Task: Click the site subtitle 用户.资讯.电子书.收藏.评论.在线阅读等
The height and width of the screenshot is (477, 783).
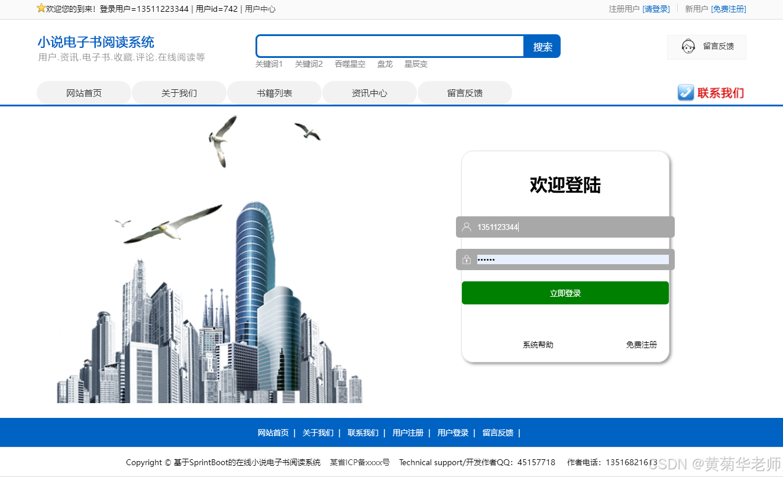Action: click(x=121, y=57)
